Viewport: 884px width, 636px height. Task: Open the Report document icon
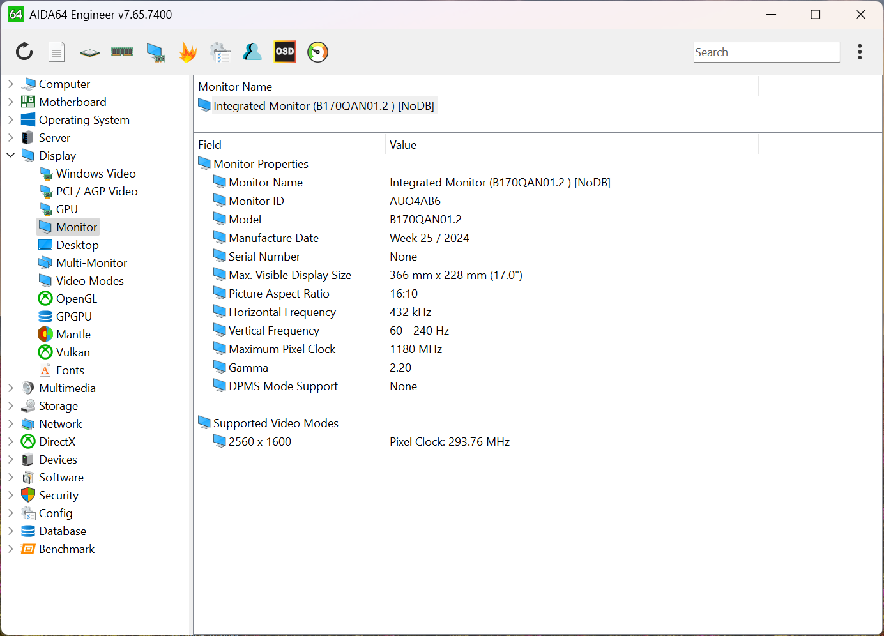coord(57,52)
